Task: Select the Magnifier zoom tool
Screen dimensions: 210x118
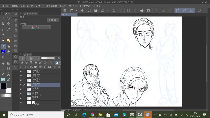Action: pyautogui.click(x=3, y=18)
